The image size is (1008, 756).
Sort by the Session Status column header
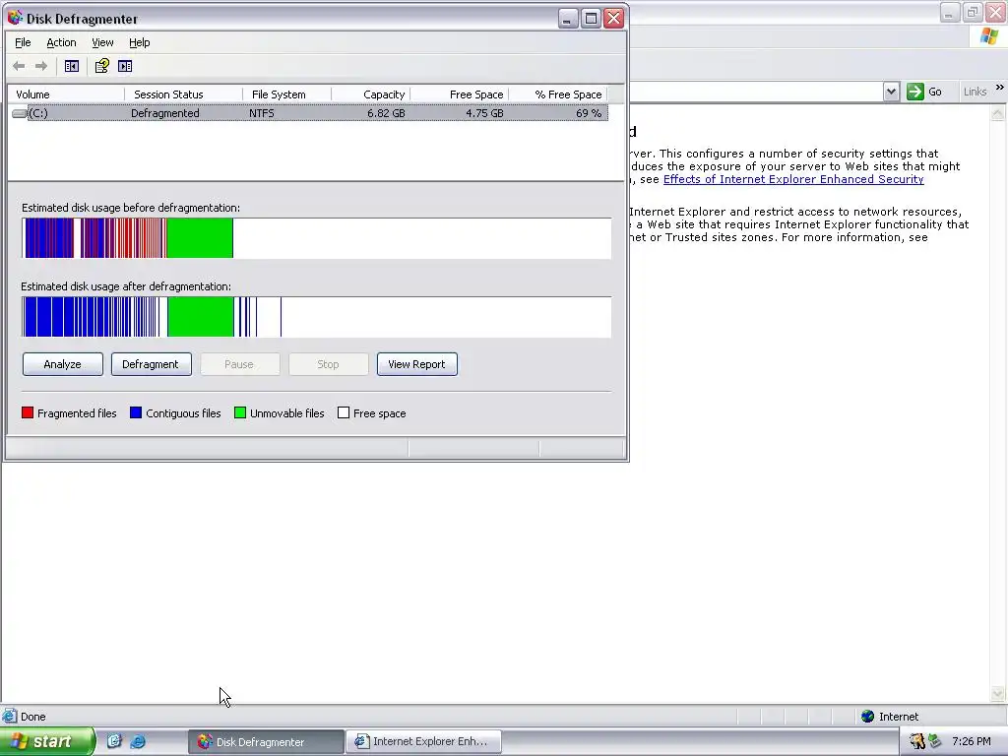pos(183,94)
